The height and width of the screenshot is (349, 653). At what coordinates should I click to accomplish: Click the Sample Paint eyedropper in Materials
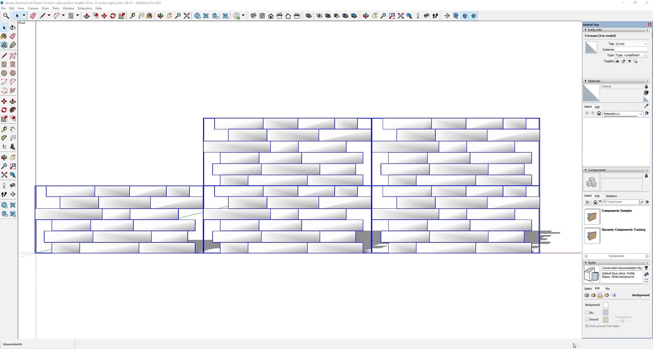[646, 106]
